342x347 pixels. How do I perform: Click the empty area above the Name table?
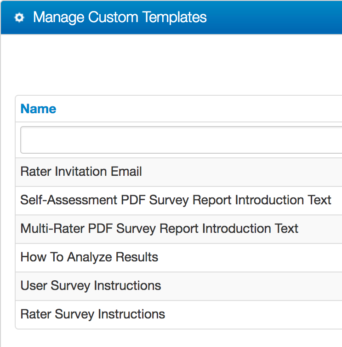(171, 64)
